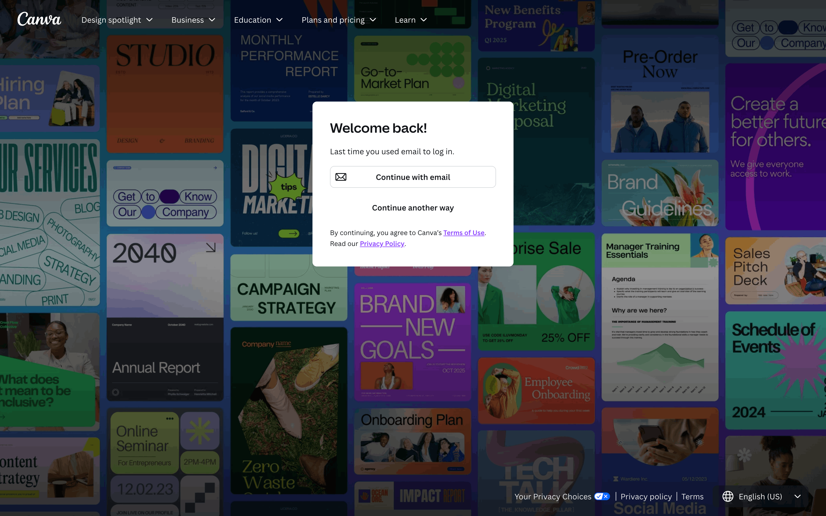
Task: Click the envelope email icon
Action: (x=341, y=177)
